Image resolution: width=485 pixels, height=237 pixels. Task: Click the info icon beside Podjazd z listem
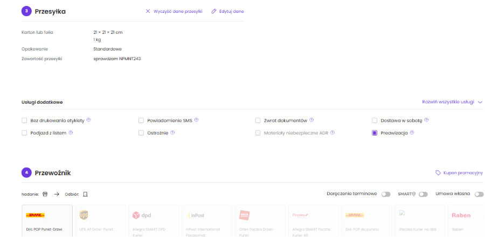71,133
